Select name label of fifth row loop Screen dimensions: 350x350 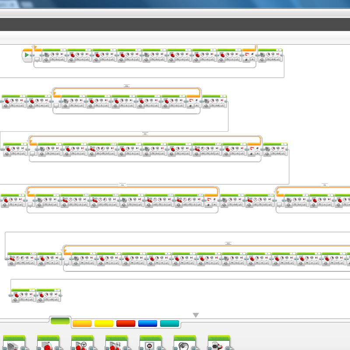pyautogui.click(x=228, y=243)
